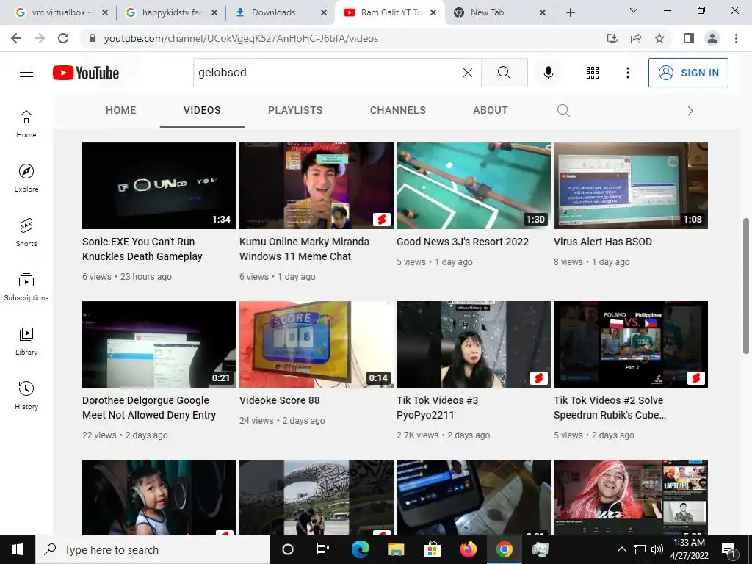Click the Windows taskbar search box
This screenshot has width=752, height=564.
(x=153, y=549)
